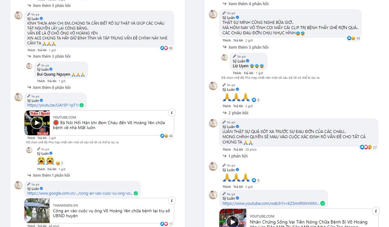Play the Bà Nội Hối Hận video thumbnail

pos(37,123)
